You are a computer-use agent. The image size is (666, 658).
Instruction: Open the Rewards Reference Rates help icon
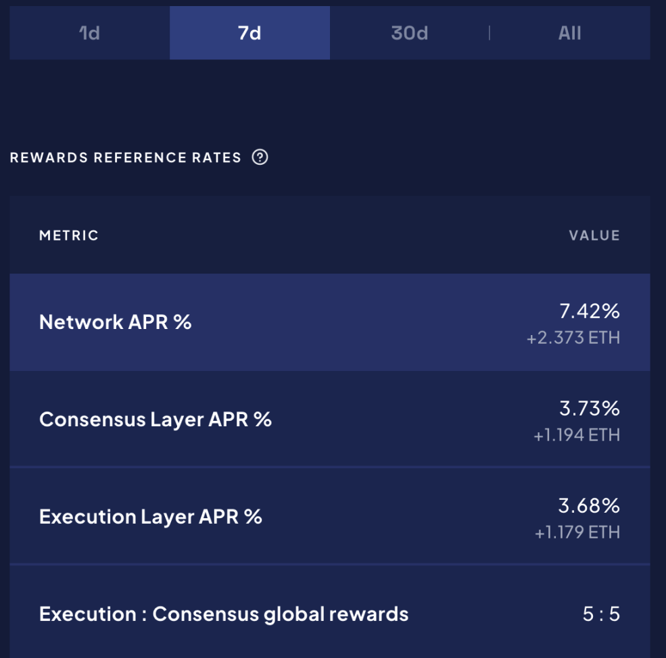tap(260, 157)
